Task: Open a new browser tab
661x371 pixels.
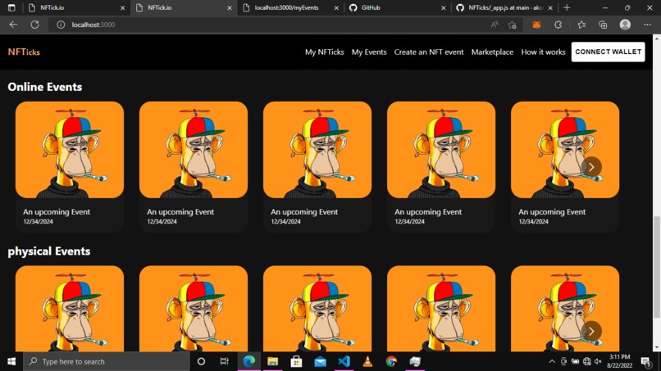Action: coord(567,7)
